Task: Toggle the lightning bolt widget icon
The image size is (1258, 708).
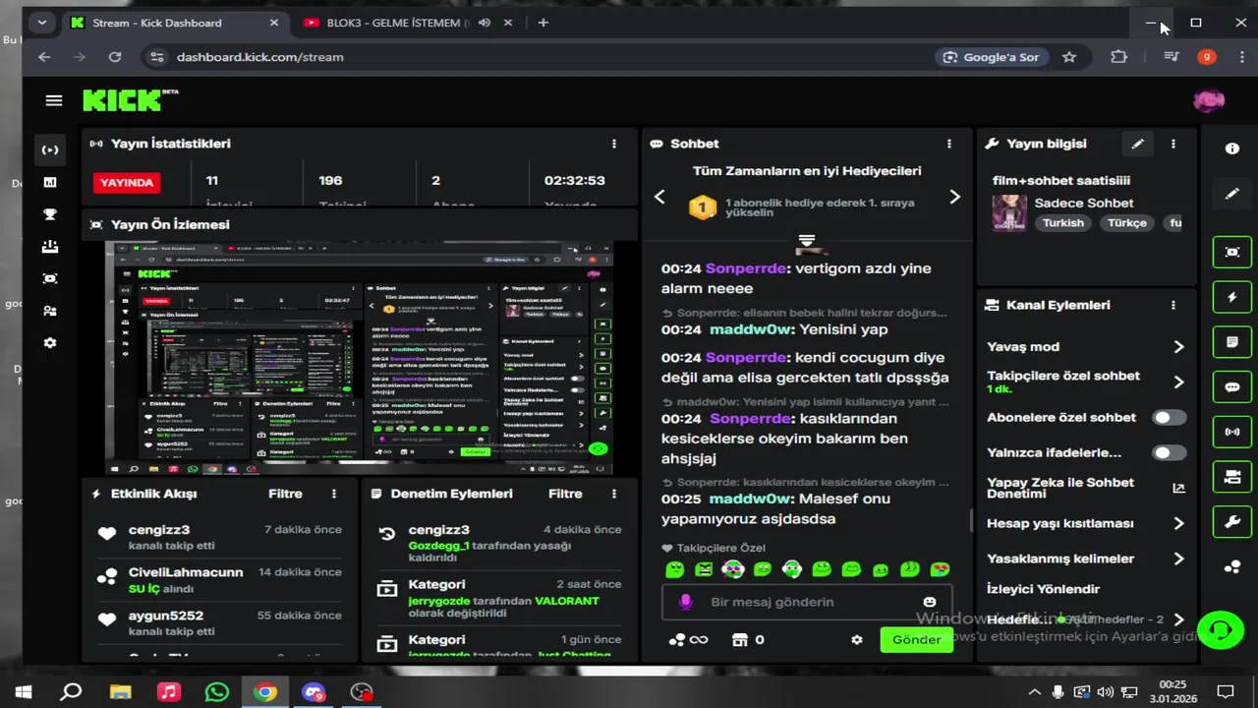Action: [1231, 297]
